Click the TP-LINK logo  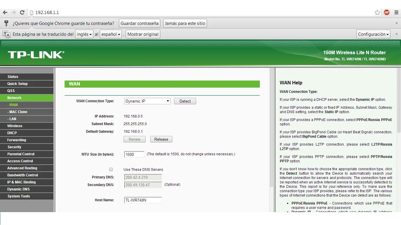click(x=36, y=55)
